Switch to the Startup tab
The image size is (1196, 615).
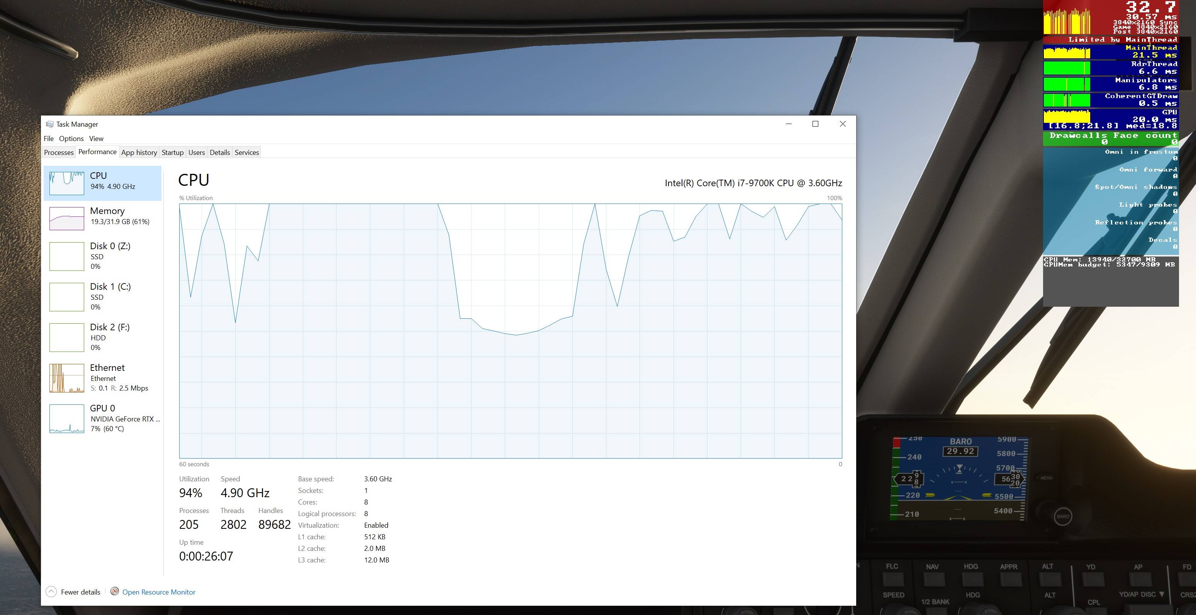click(x=172, y=152)
